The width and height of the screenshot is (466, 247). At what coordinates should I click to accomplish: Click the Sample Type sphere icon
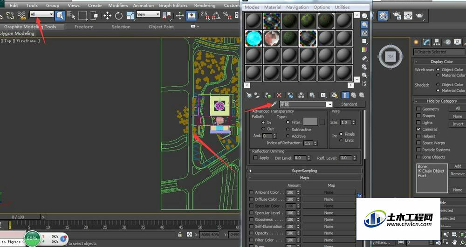364,16
